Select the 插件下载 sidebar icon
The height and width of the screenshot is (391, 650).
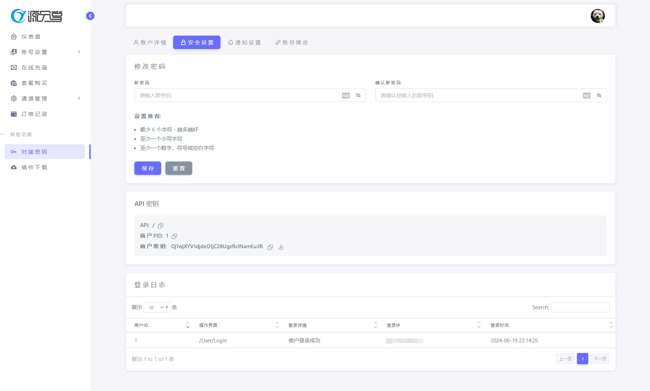pos(34,167)
